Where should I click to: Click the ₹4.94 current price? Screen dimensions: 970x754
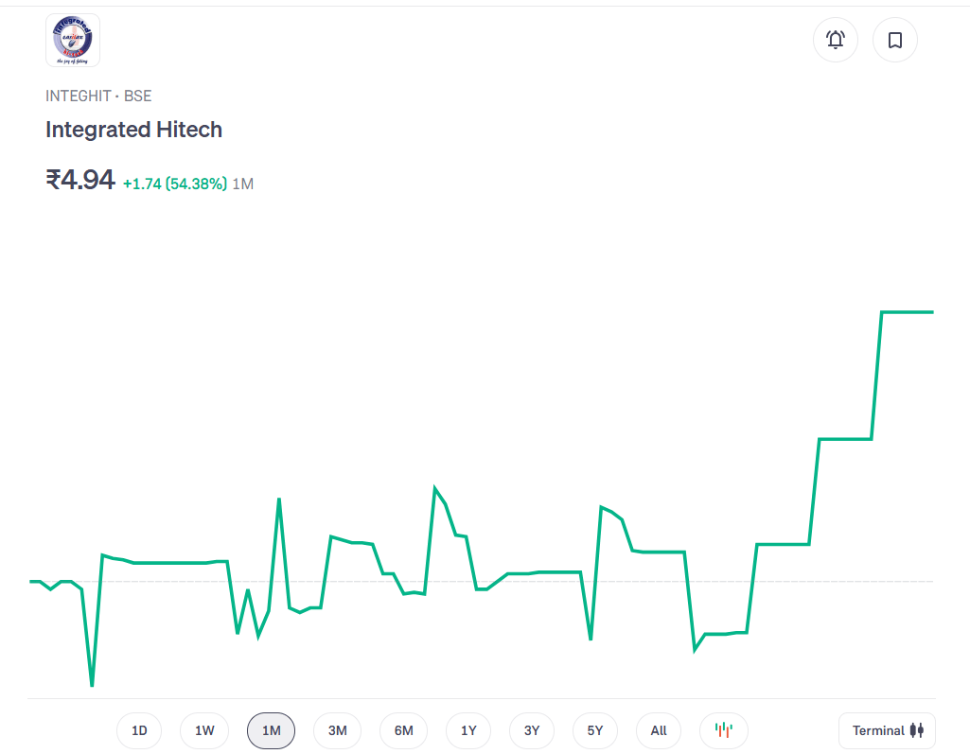point(80,179)
